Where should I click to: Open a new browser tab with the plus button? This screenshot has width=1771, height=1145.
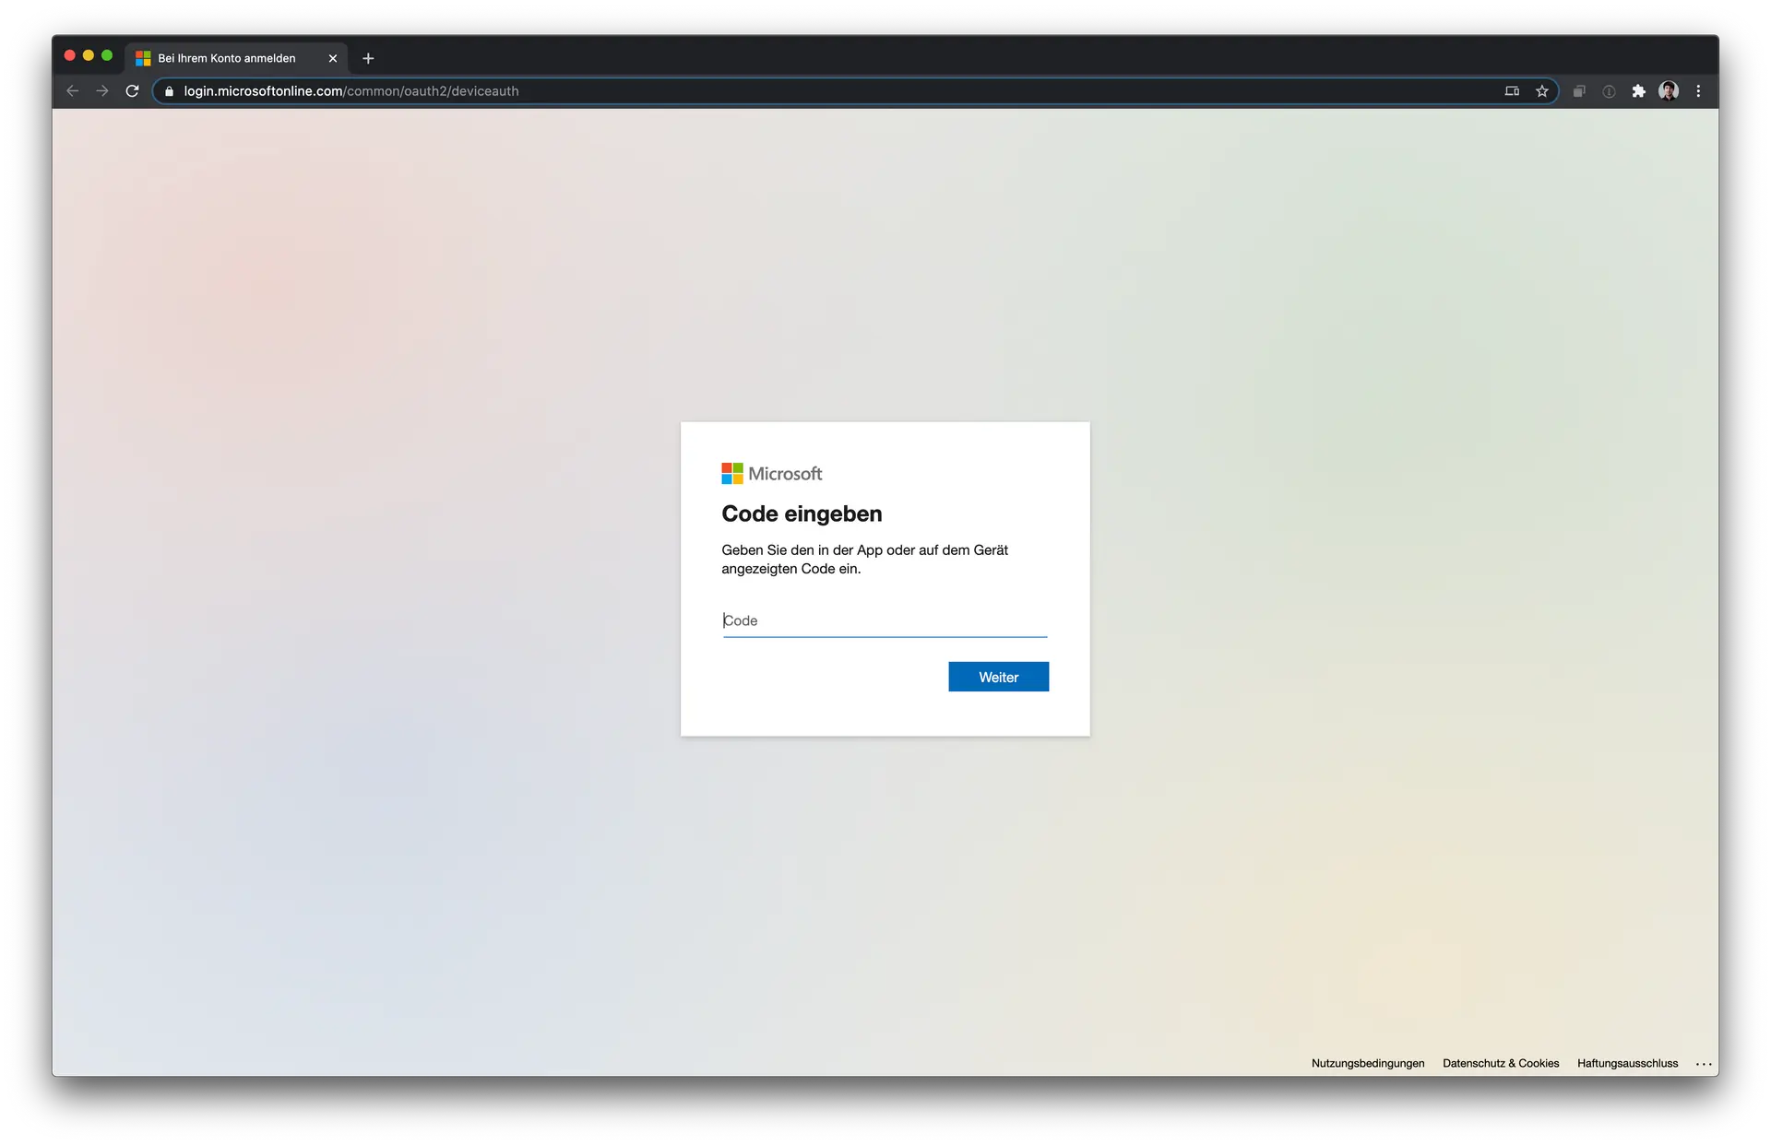point(368,58)
